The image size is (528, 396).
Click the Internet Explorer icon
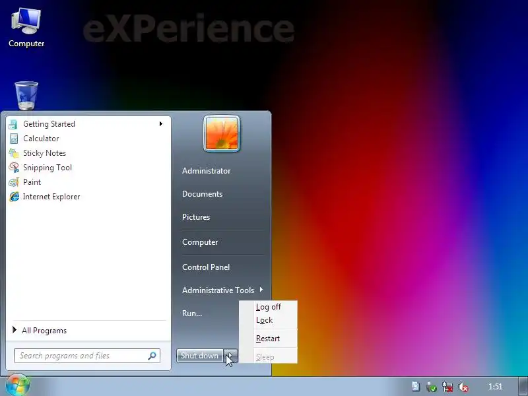coord(14,197)
